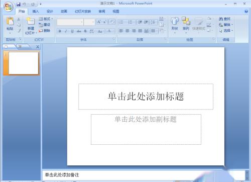Viewport: 251px width, 182px height.
Task: Toggle underline formatting
Action: (72, 31)
